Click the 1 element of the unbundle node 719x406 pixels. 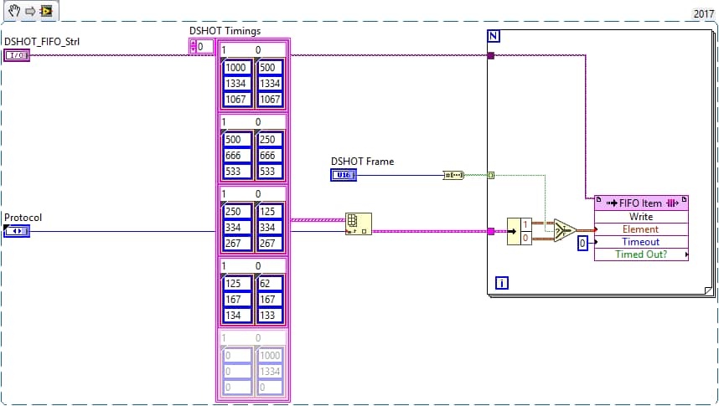click(x=525, y=224)
